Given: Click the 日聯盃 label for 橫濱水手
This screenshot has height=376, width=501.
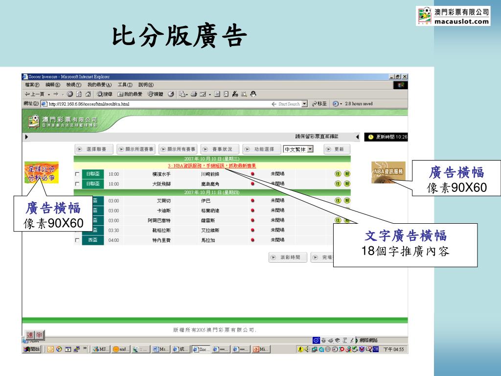Looking at the screenshot, I should (x=93, y=174).
